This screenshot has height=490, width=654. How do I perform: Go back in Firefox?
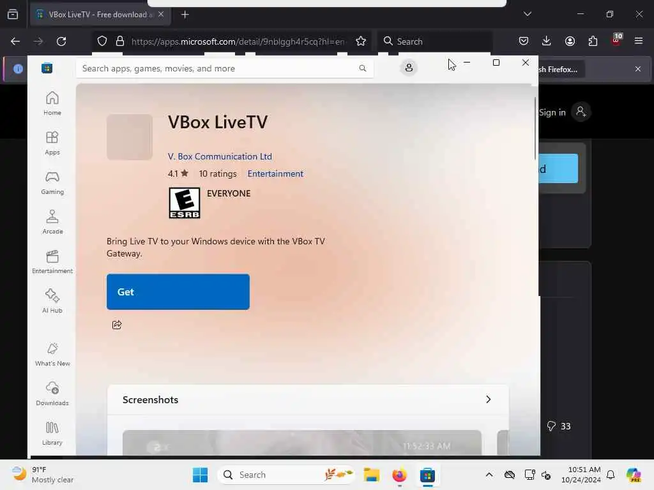click(15, 41)
